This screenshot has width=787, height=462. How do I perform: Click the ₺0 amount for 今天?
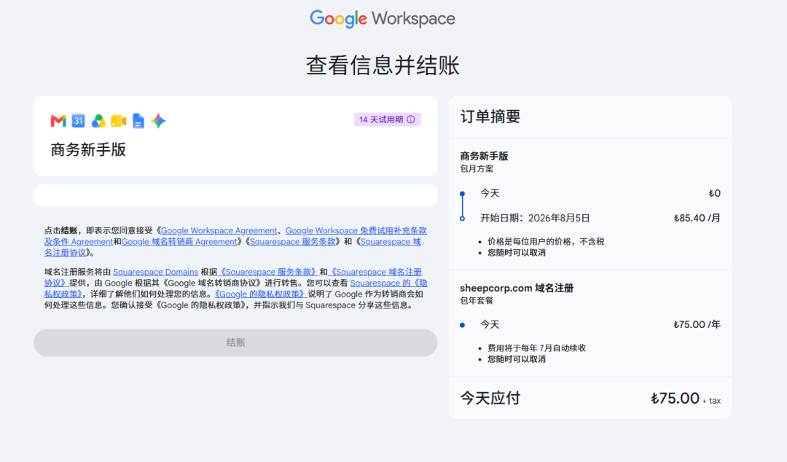715,193
